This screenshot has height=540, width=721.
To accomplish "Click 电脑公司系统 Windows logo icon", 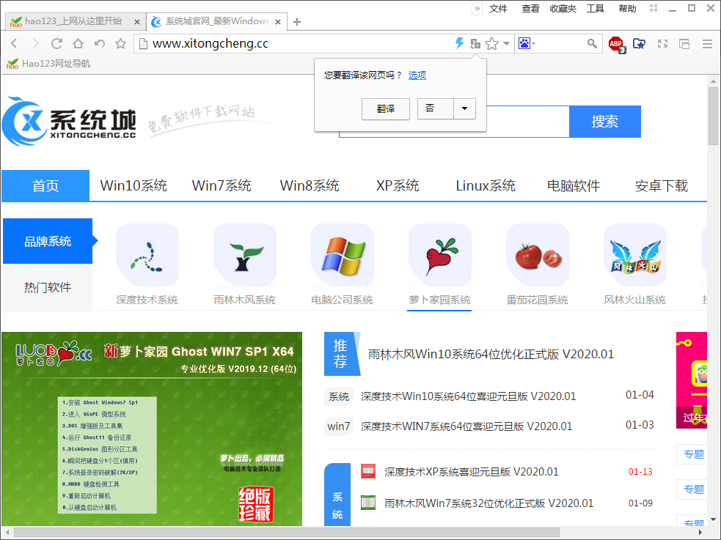I will [342, 255].
